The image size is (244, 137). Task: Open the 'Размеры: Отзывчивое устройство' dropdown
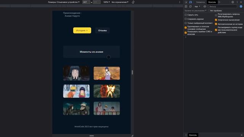(64, 2)
